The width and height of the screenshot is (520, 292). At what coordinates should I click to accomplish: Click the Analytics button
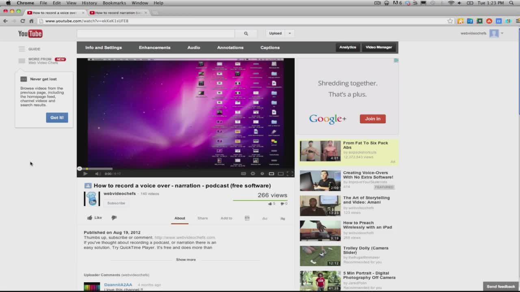[x=348, y=47]
